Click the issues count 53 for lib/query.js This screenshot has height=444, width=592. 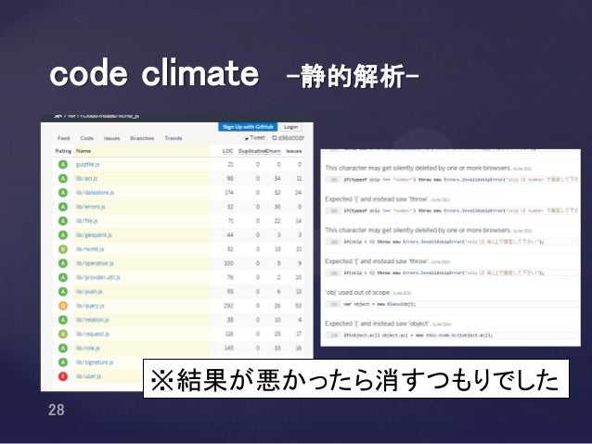coord(298,306)
